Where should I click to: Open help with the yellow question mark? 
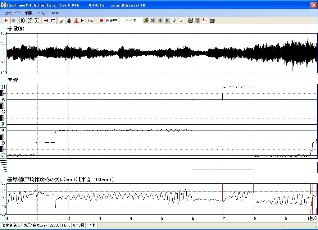(198, 21)
